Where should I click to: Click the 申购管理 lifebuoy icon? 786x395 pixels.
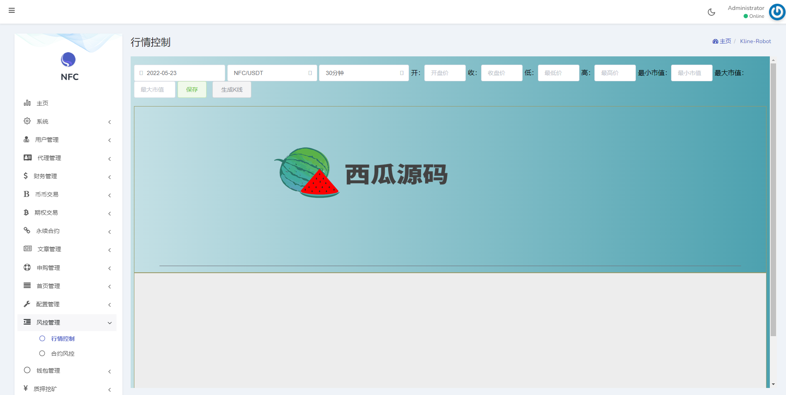coord(27,267)
